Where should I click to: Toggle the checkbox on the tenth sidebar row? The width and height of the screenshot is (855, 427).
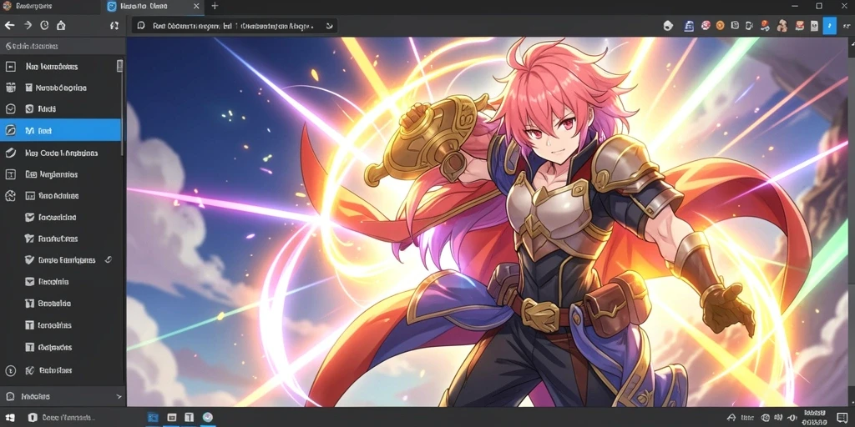30,260
